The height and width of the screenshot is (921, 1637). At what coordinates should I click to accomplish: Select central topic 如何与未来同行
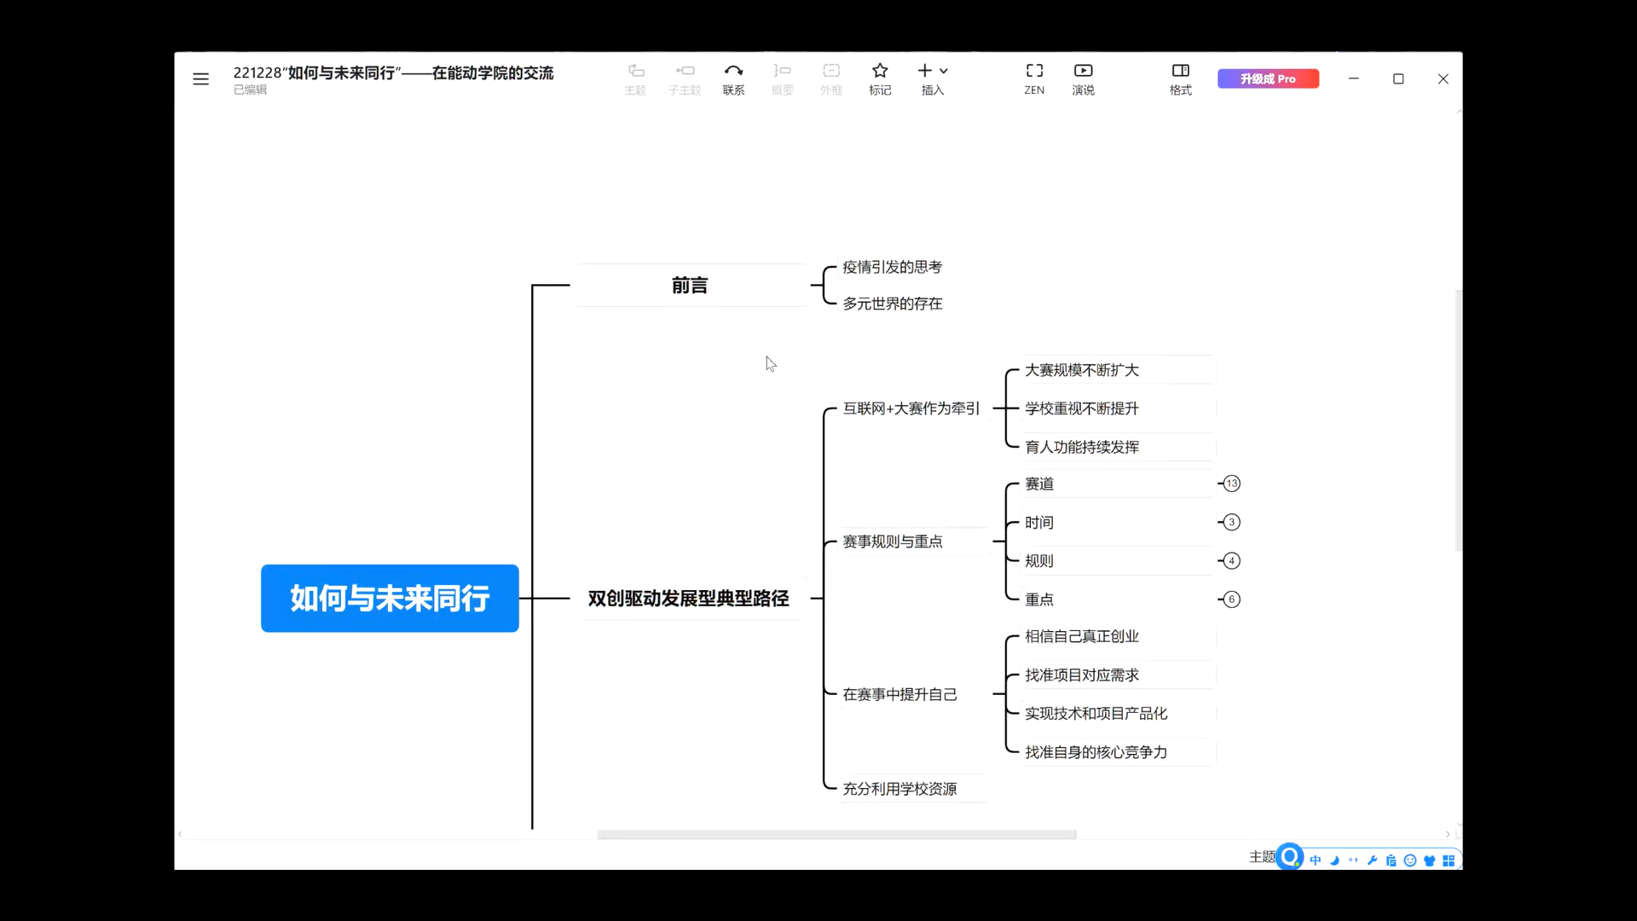click(x=390, y=598)
